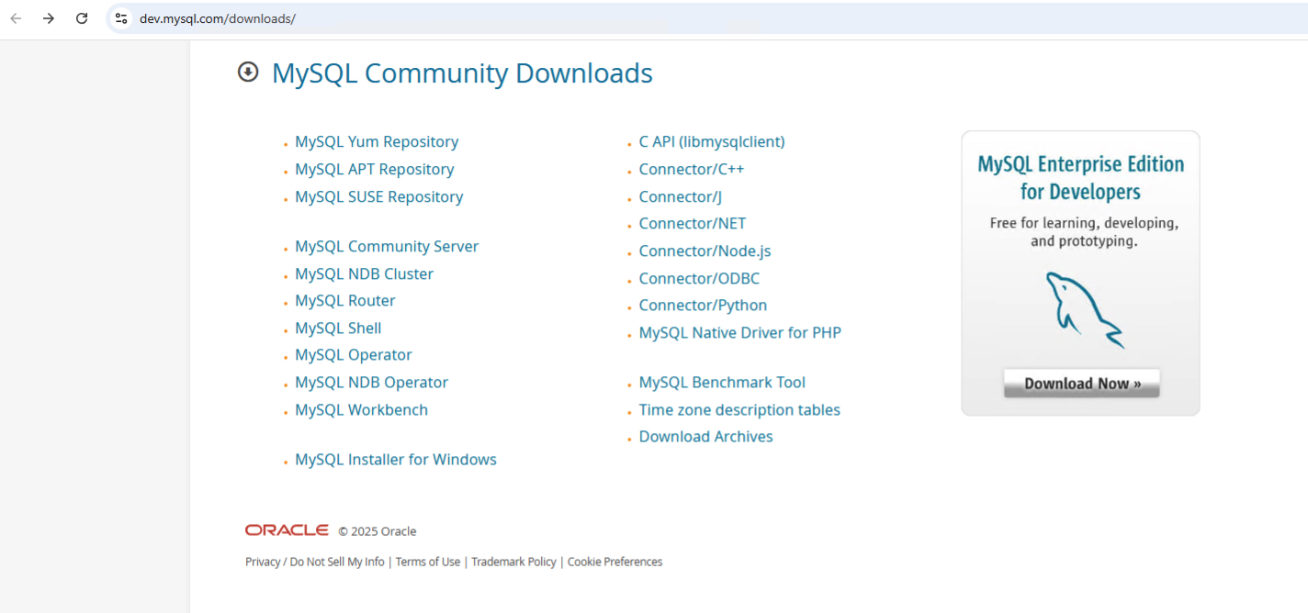Open the MySQL Yum Repository link
The width and height of the screenshot is (1308, 613).
377,141
